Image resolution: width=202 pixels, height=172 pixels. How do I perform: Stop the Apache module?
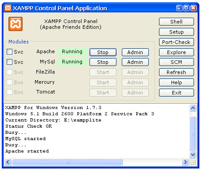(103, 52)
